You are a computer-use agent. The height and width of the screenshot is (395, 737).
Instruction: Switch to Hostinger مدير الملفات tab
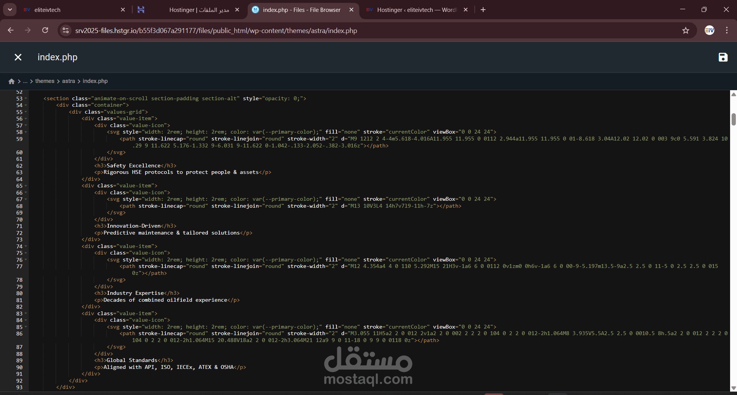coord(188,10)
